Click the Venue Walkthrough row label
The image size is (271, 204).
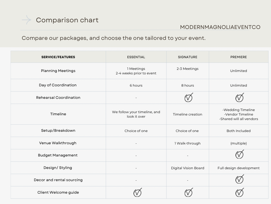(x=58, y=143)
